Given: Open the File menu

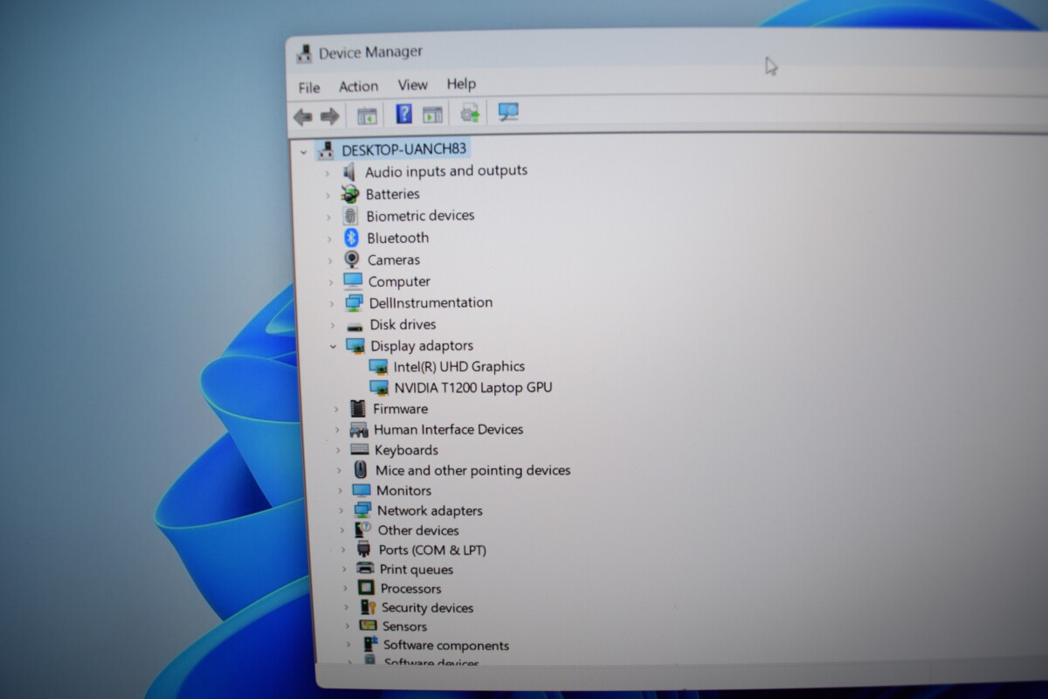Looking at the screenshot, I should click(x=309, y=88).
